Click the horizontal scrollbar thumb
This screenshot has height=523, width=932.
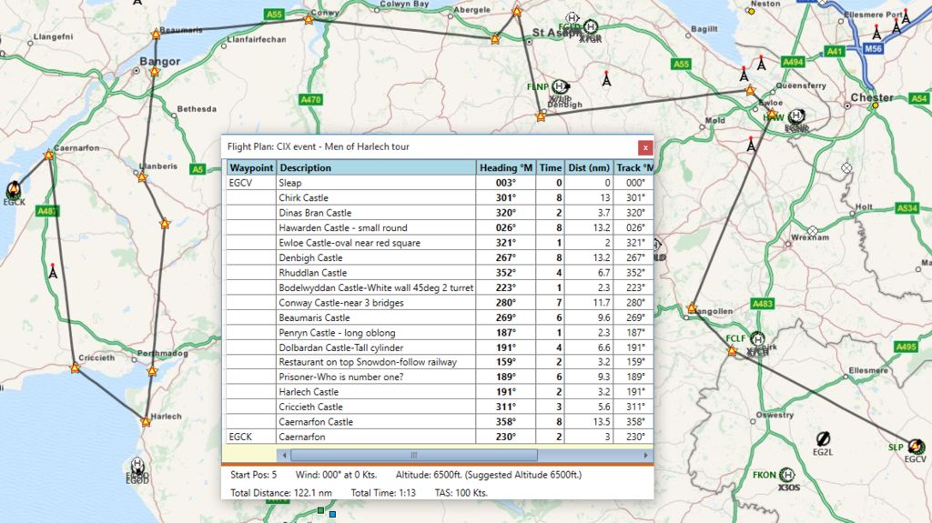[x=411, y=455]
